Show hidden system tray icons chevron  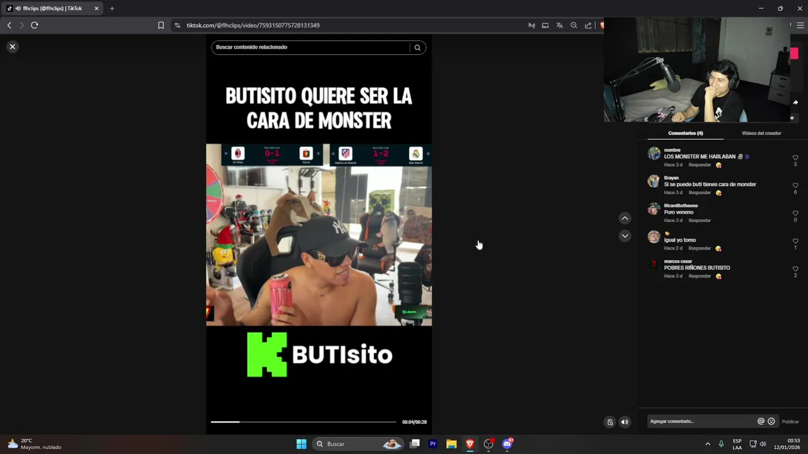pos(708,444)
